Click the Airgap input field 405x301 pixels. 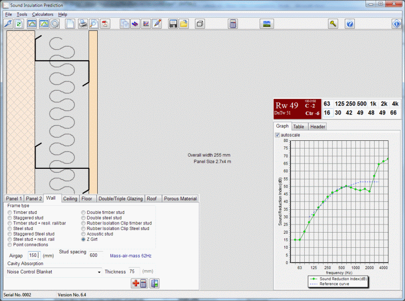point(34,255)
